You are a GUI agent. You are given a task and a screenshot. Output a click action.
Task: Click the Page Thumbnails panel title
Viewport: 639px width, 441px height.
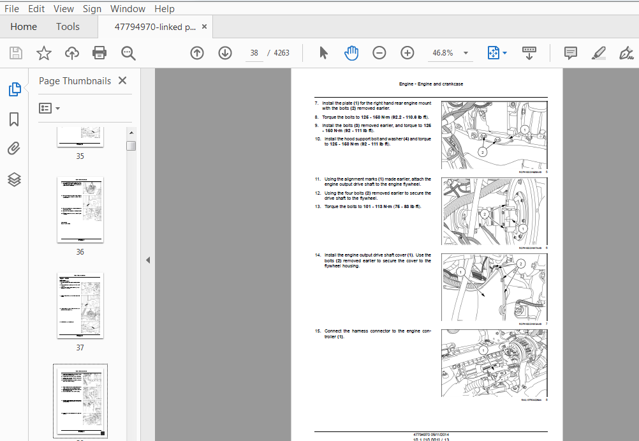[x=75, y=81]
